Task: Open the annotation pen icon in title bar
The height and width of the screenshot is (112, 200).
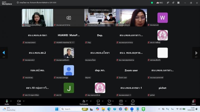Action: click(168, 3)
